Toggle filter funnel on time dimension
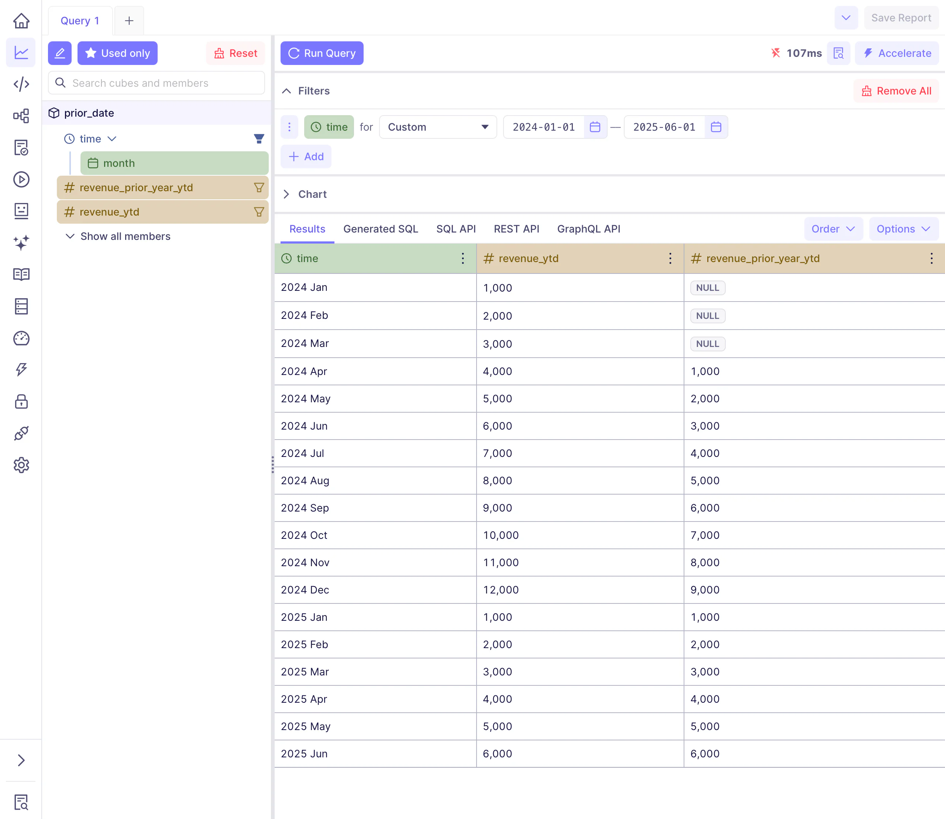 coord(259,139)
